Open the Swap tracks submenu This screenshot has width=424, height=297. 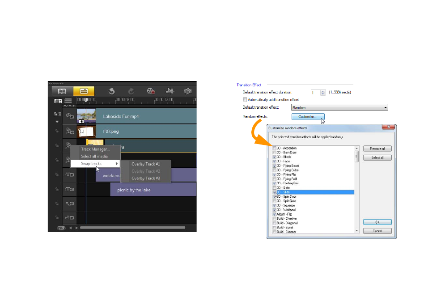point(95,164)
